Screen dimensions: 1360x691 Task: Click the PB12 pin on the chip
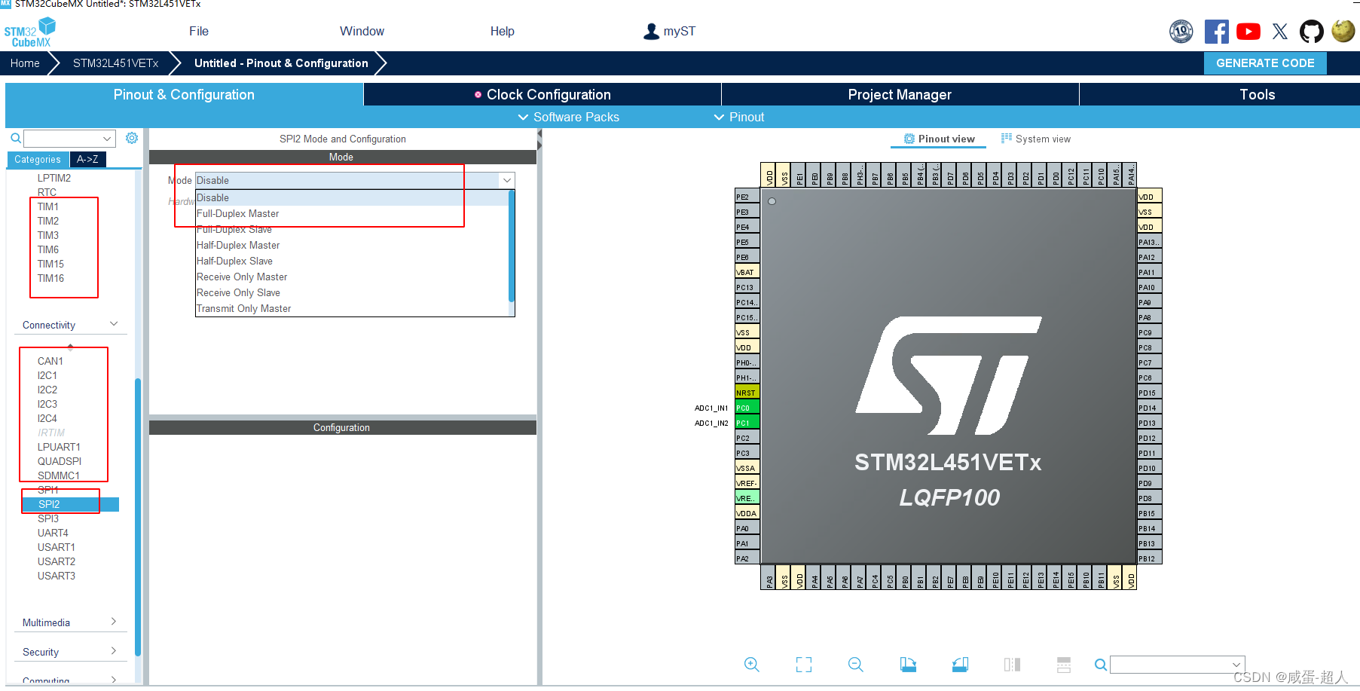[x=1150, y=558]
